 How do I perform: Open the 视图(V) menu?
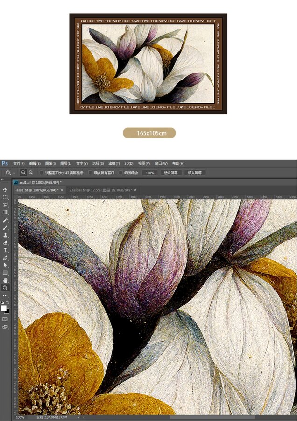144,163
